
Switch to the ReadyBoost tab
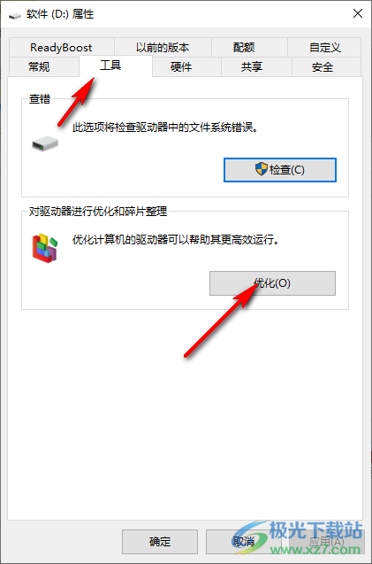pyautogui.click(x=61, y=48)
